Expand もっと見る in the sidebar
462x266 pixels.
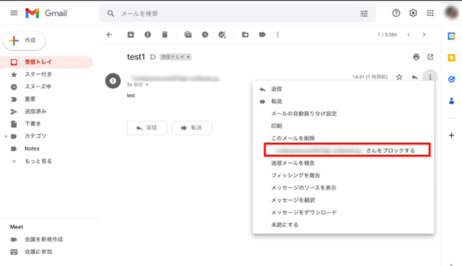click(x=14, y=161)
